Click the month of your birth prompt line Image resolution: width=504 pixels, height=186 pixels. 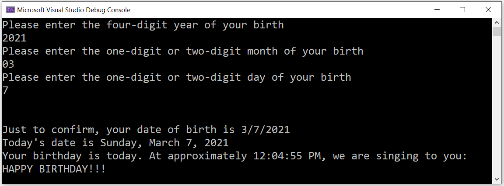point(183,51)
